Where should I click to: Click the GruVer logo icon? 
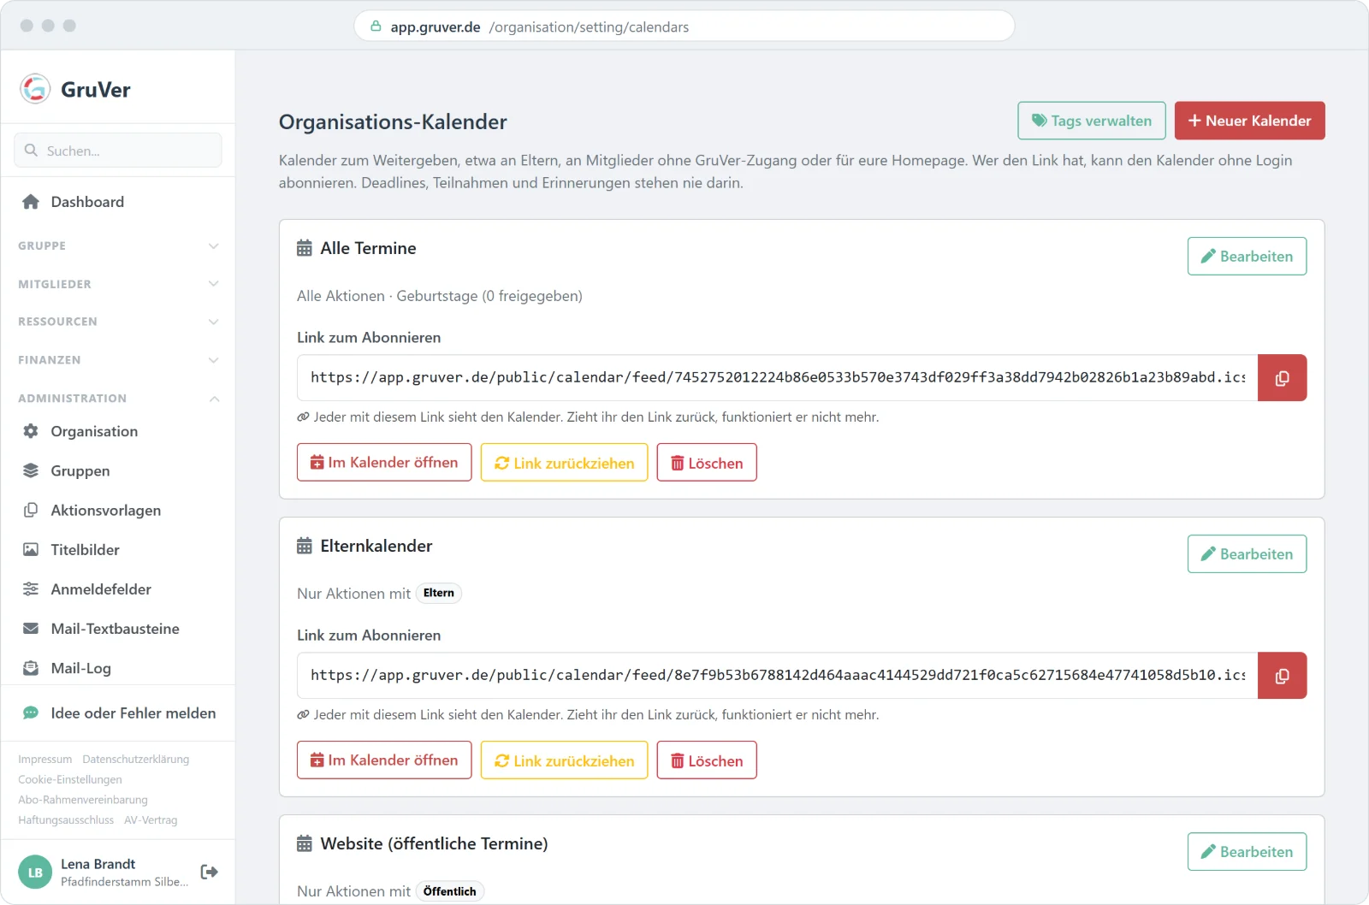coord(35,89)
